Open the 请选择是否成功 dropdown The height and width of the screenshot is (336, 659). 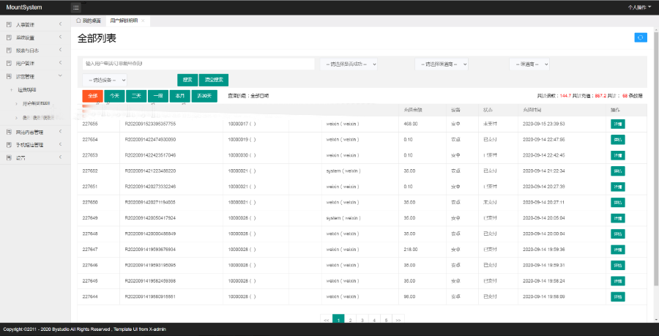click(350, 64)
